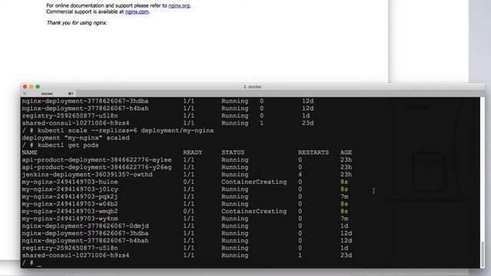The image size is (491, 276).
Task: Click the '2. docker' window title
Action: [252, 87]
